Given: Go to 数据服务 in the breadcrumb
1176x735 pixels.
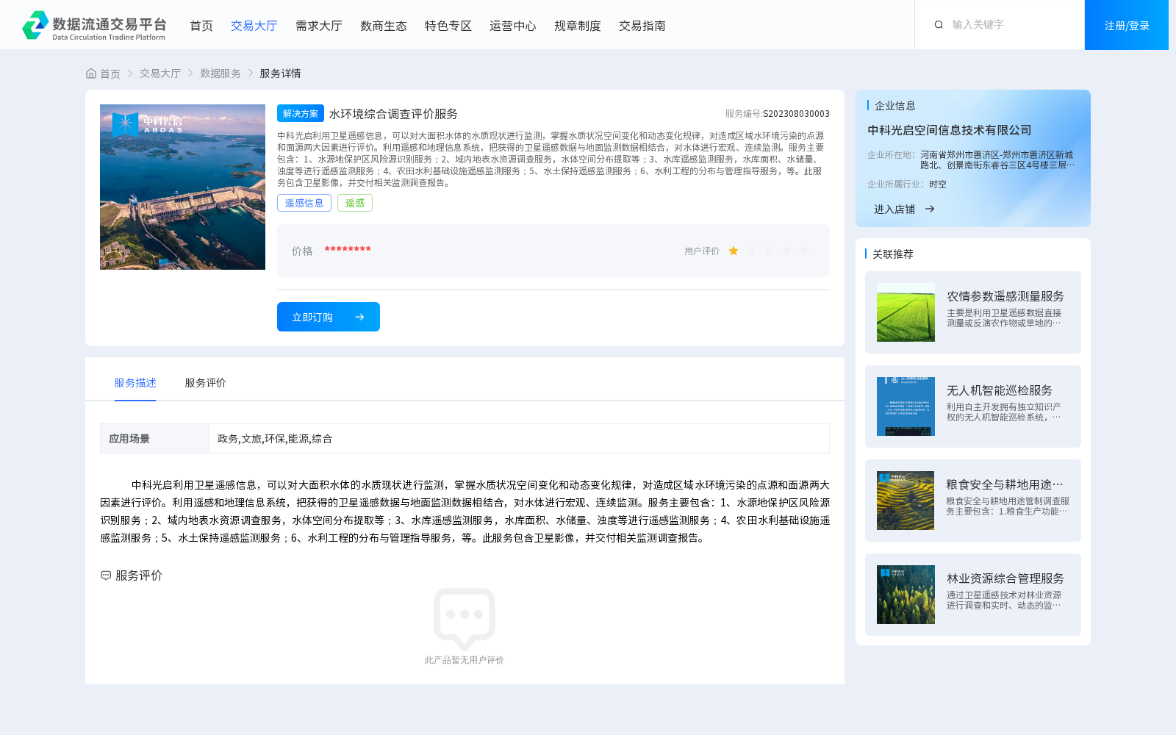Looking at the screenshot, I should tap(220, 73).
